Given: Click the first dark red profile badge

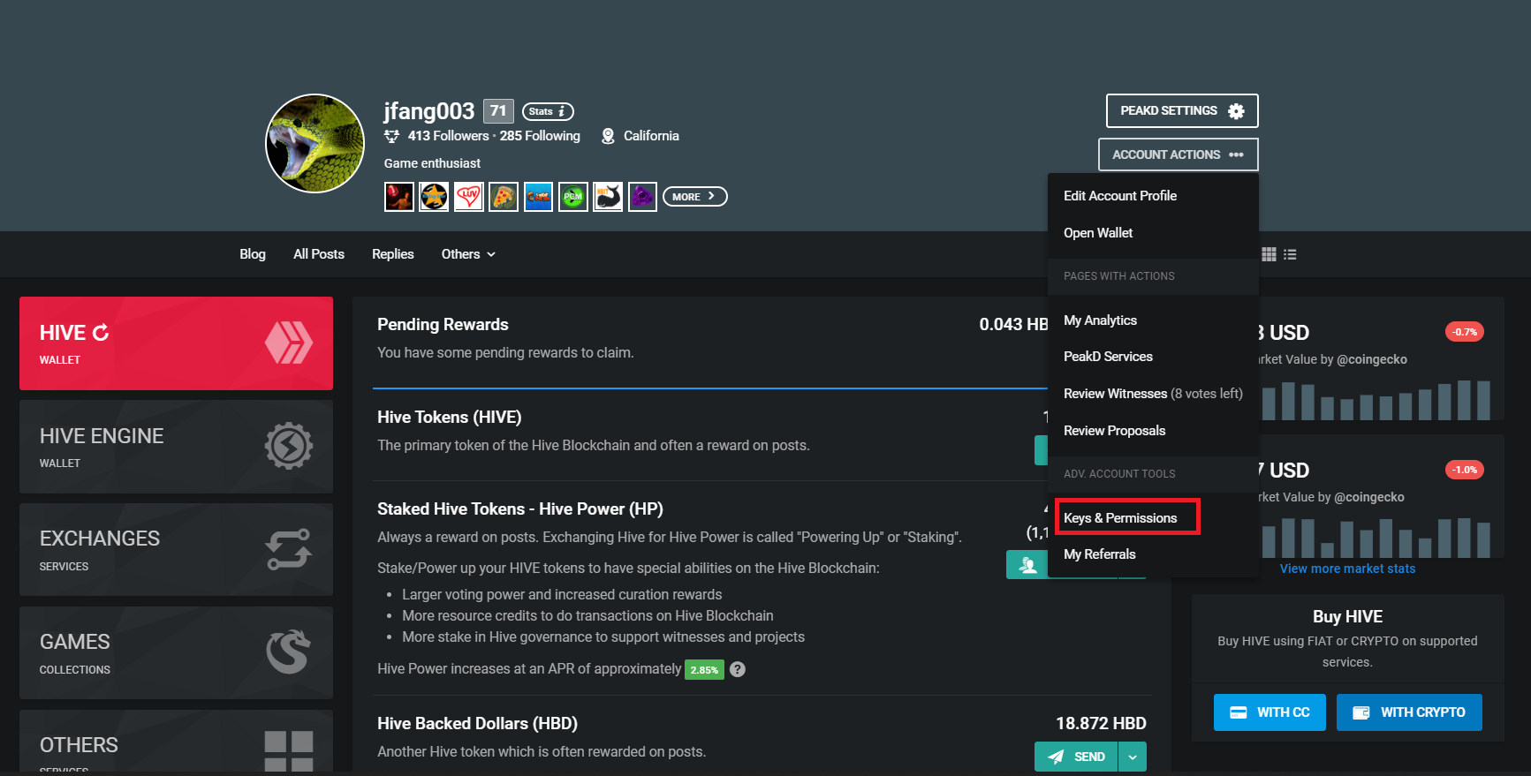Looking at the screenshot, I should pyautogui.click(x=399, y=197).
